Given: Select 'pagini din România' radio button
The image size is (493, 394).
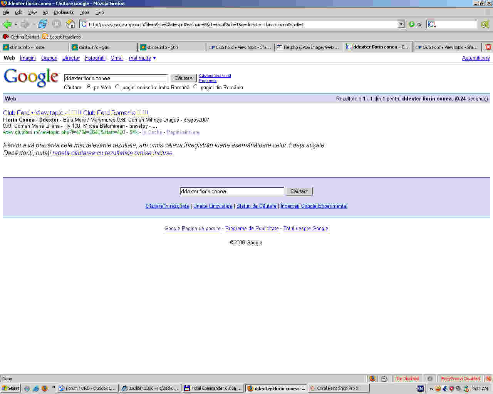Looking at the screenshot, I should [x=196, y=87].
